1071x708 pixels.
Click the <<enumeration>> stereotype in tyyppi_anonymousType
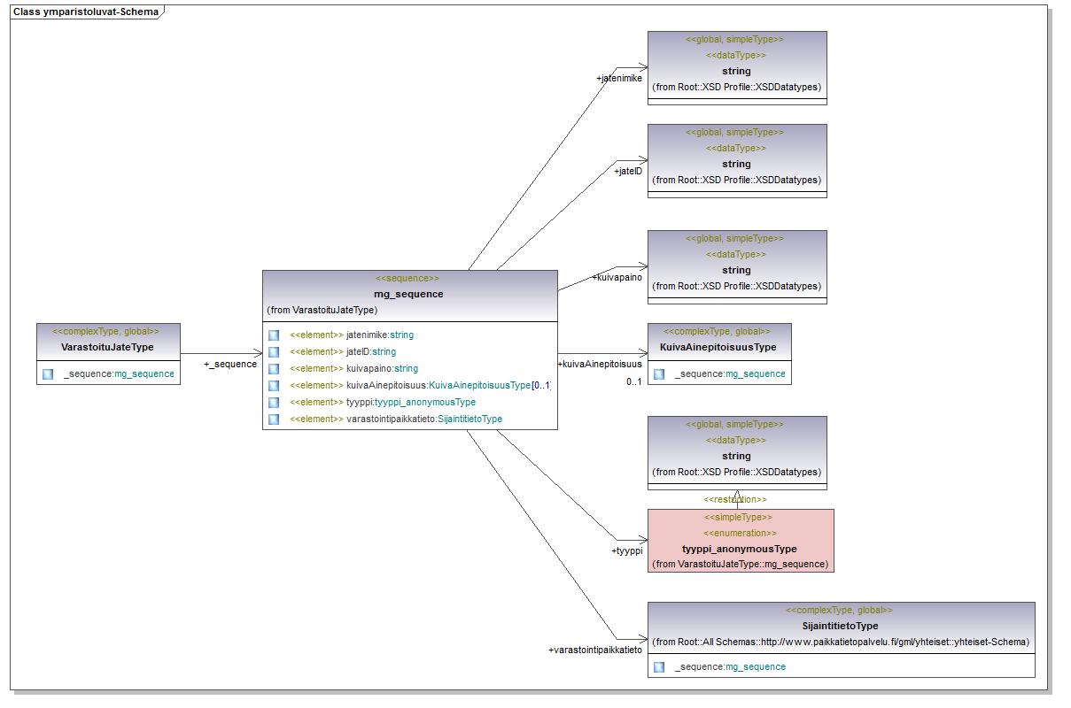pyautogui.click(x=740, y=533)
